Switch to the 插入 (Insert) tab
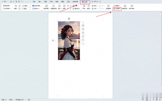162x101 pixels. [40, 2]
